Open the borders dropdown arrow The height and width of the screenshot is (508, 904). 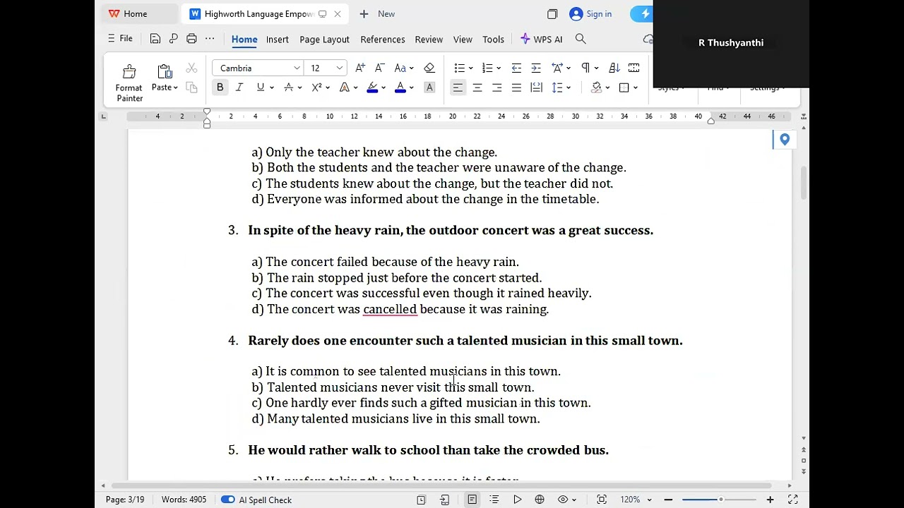pos(636,88)
